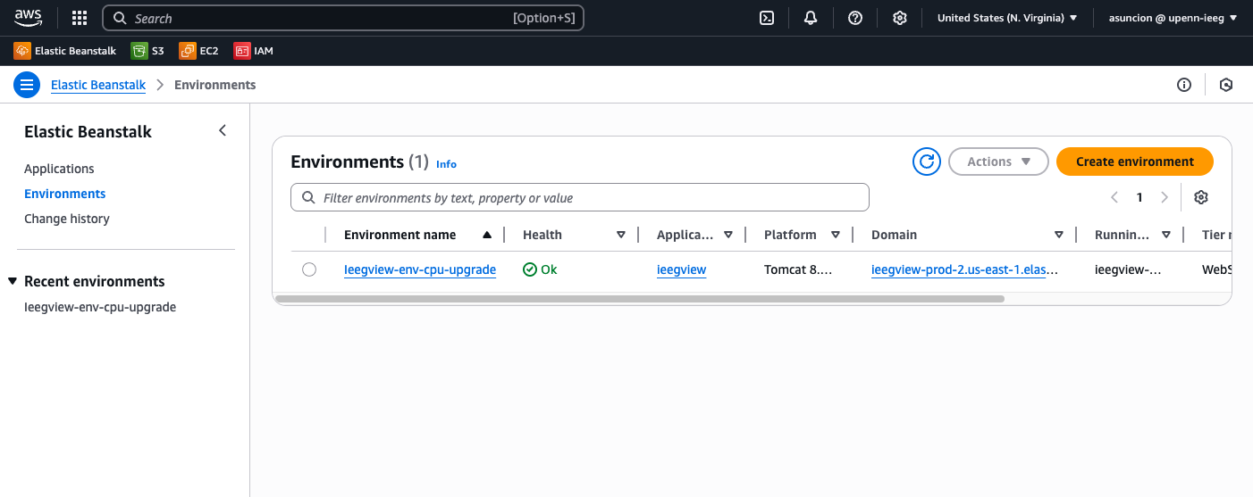Open the S3 favorites shortcut

pyautogui.click(x=147, y=51)
